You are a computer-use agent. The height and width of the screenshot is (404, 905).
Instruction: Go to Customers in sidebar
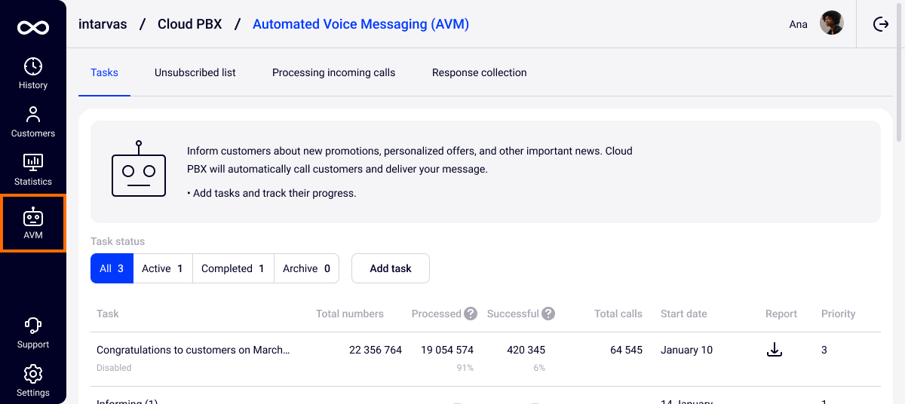pos(33,121)
